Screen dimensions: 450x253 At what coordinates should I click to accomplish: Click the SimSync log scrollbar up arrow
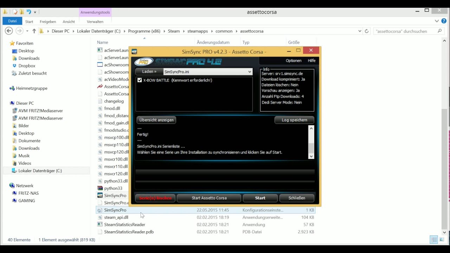311,129
